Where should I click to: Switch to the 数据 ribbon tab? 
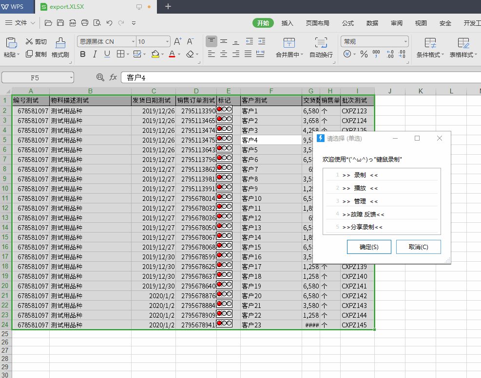coord(372,23)
